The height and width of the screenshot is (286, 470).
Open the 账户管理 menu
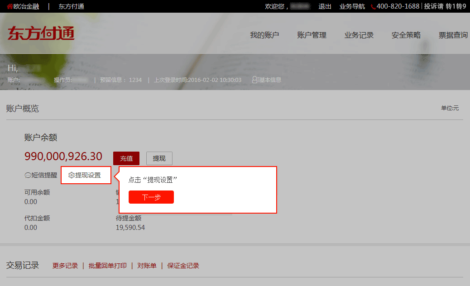tap(312, 35)
